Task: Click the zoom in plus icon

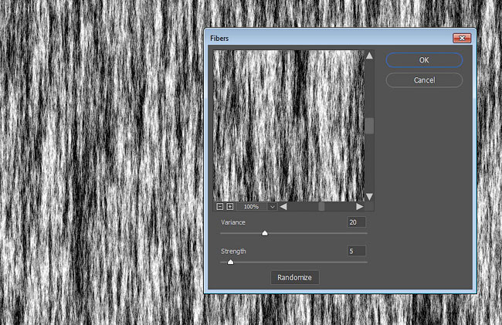Action: click(230, 207)
